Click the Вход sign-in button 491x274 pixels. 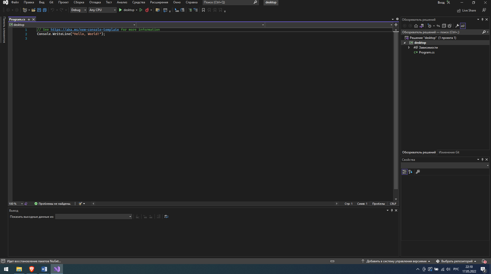point(443,2)
